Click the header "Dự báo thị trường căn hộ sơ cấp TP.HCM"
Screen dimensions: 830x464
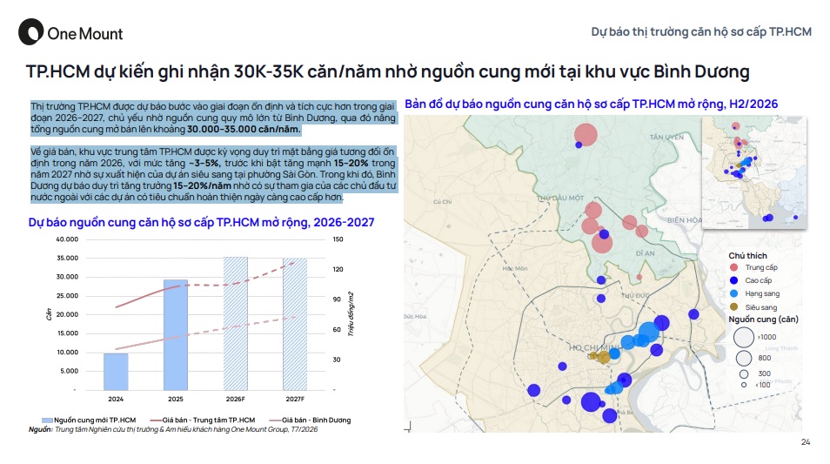(701, 32)
